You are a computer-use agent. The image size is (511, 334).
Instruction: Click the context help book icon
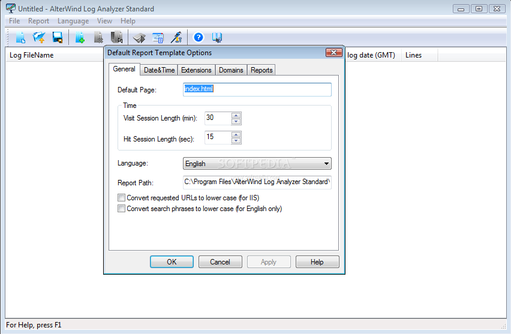pyautogui.click(x=217, y=37)
